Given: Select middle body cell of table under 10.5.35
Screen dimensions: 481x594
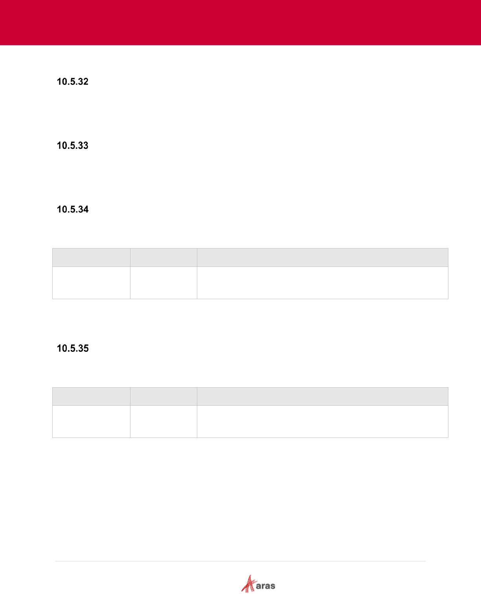Looking at the screenshot, I should (163, 422).
